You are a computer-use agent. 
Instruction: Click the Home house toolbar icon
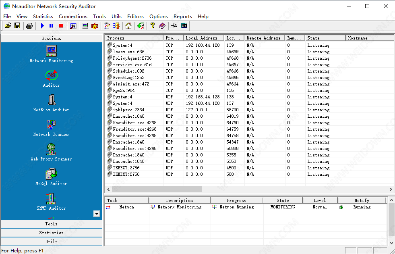[x=128, y=26]
